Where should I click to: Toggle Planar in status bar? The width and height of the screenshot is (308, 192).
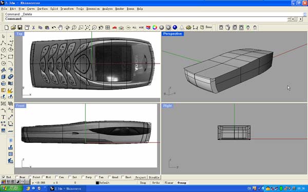pyautogui.click(x=169, y=183)
